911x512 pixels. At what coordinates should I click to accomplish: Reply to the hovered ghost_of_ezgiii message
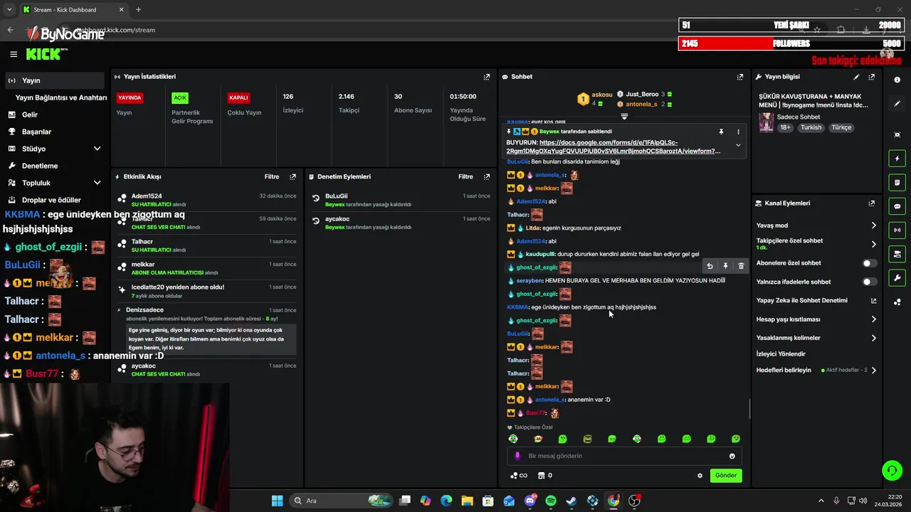[x=710, y=266]
